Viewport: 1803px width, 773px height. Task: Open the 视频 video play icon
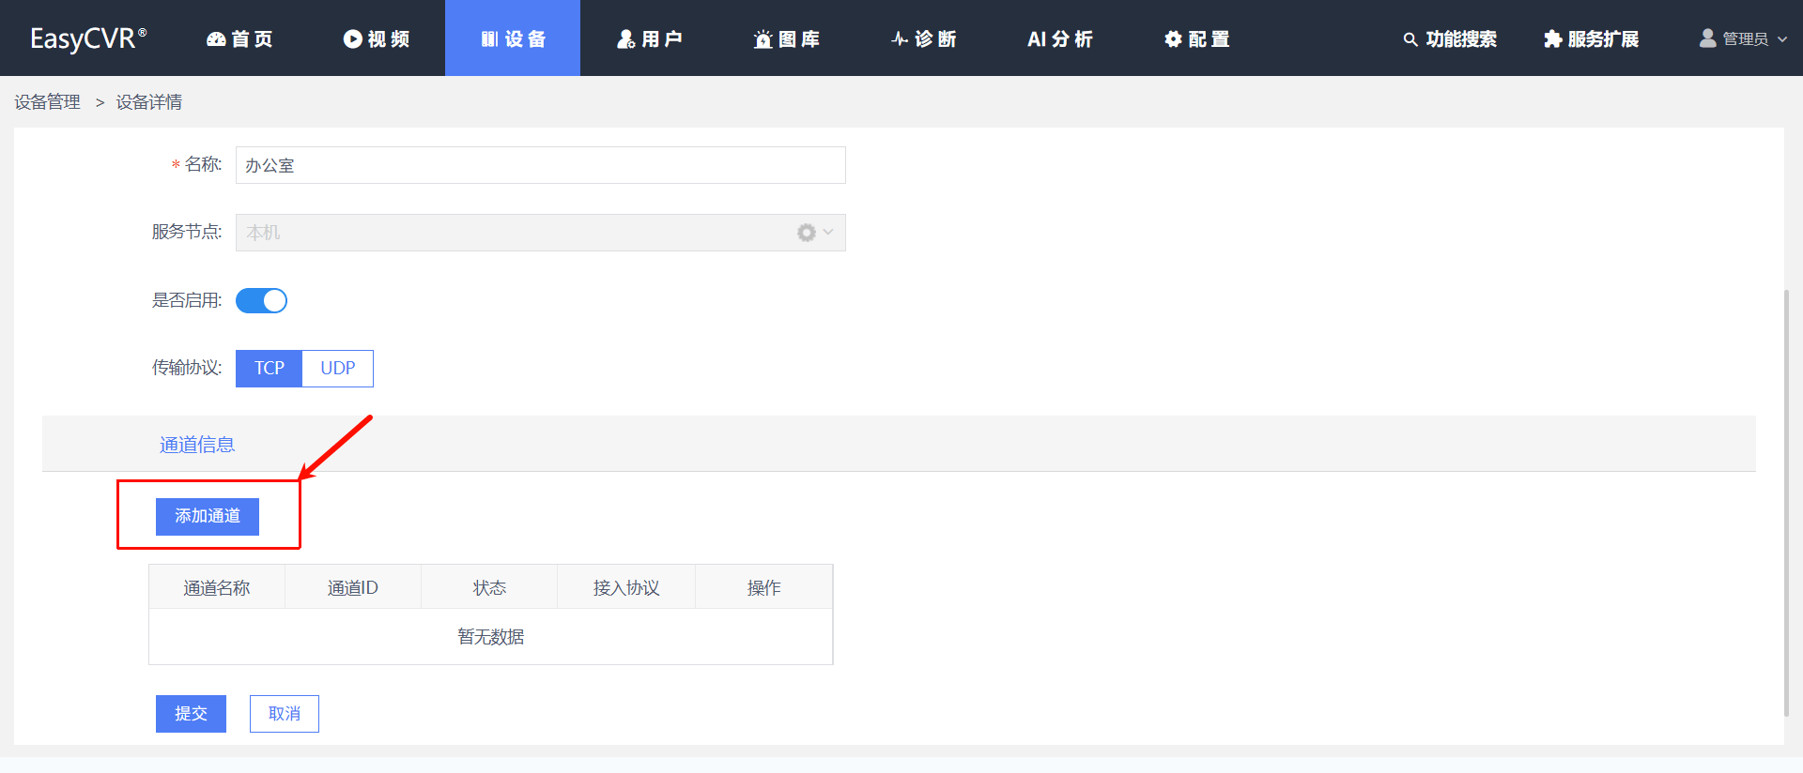coord(352,38)
